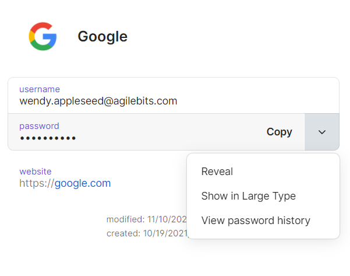Click the website field label
The image size is (350, 276).
point(36,172)
